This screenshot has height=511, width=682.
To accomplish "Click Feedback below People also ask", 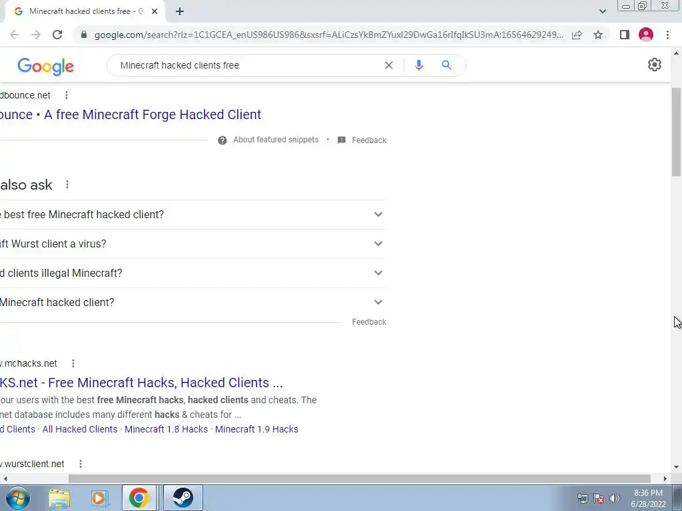I will point(369,322).
